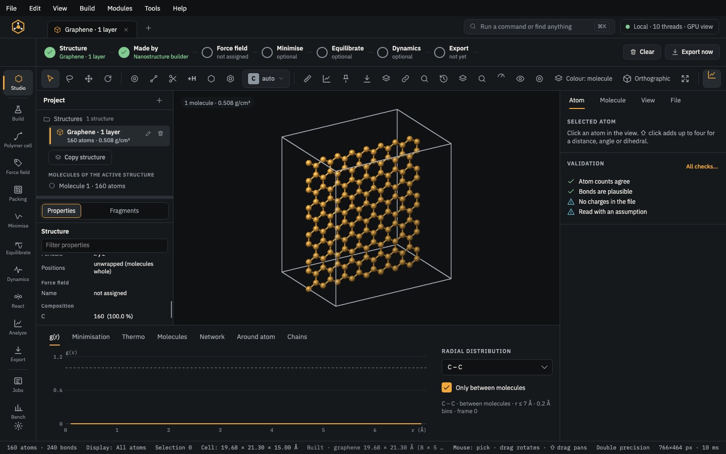
Task: Focus the Run a command search box
Action: point(539,27)
